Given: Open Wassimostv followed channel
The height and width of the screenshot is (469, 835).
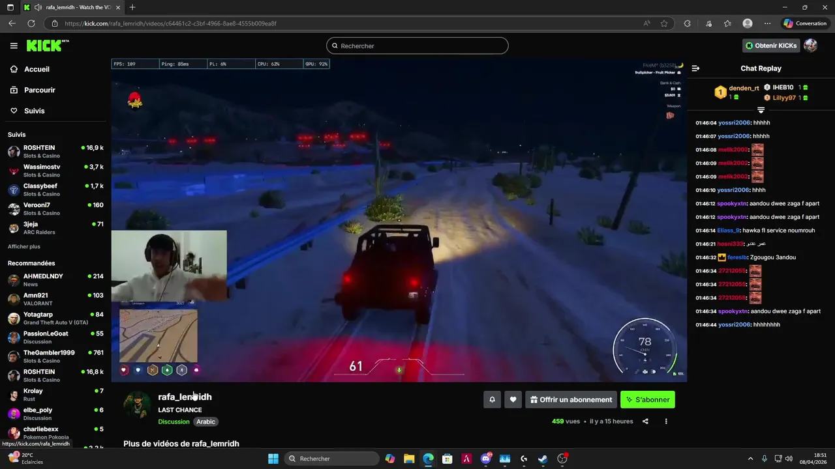Looking at the screenshot, I should 55,170.
